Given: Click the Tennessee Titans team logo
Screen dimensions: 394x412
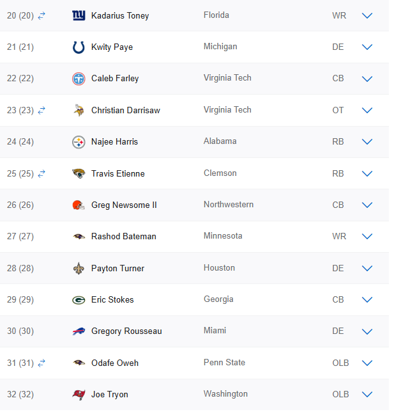Looking at the screenshot, I should tap(79, 79).
